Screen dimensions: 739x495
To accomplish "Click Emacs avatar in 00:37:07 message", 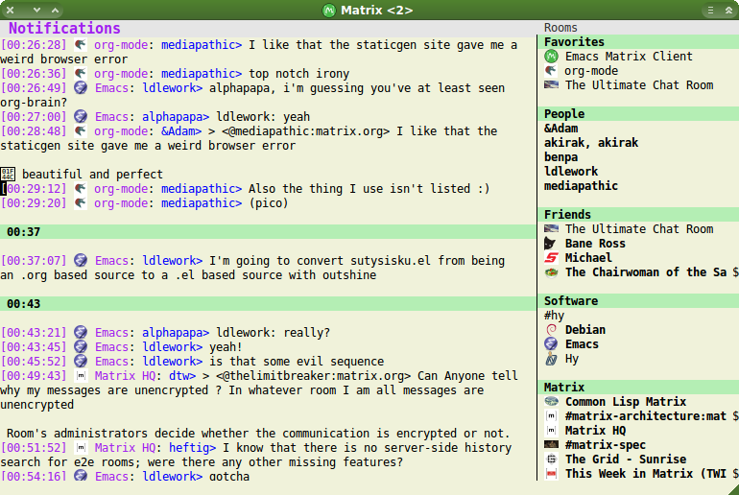I will (x=81, y=261).
